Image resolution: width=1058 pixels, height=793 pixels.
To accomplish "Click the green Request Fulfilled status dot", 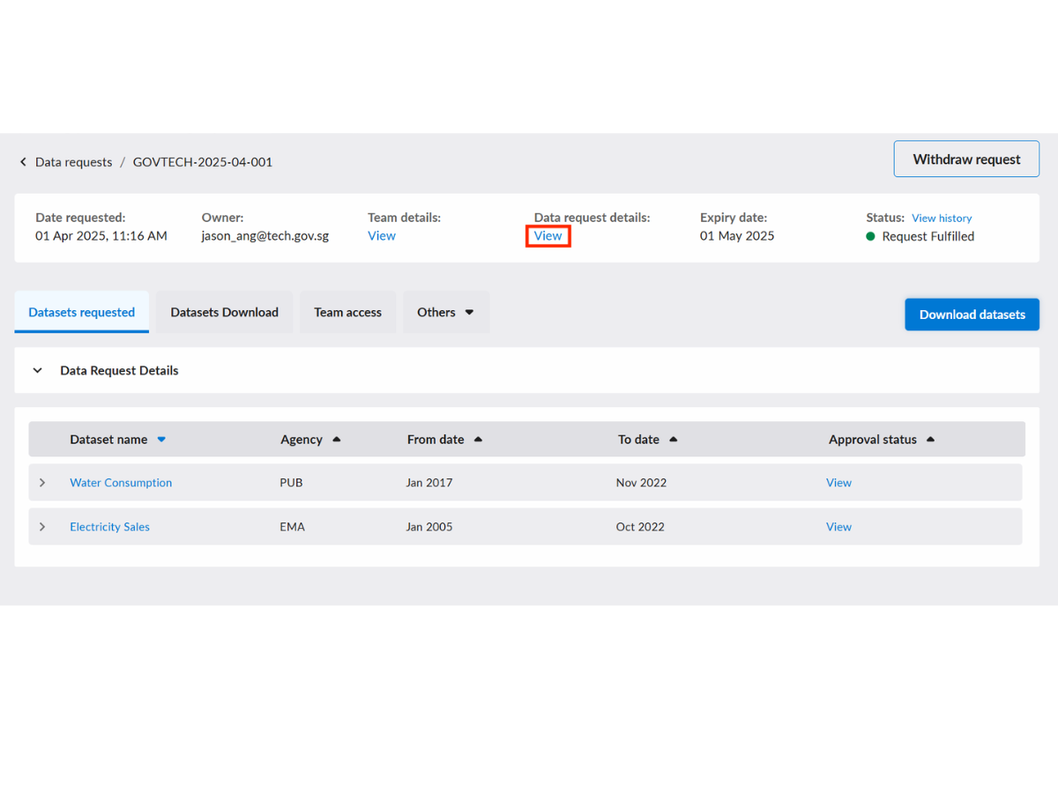I will [870, 236].
